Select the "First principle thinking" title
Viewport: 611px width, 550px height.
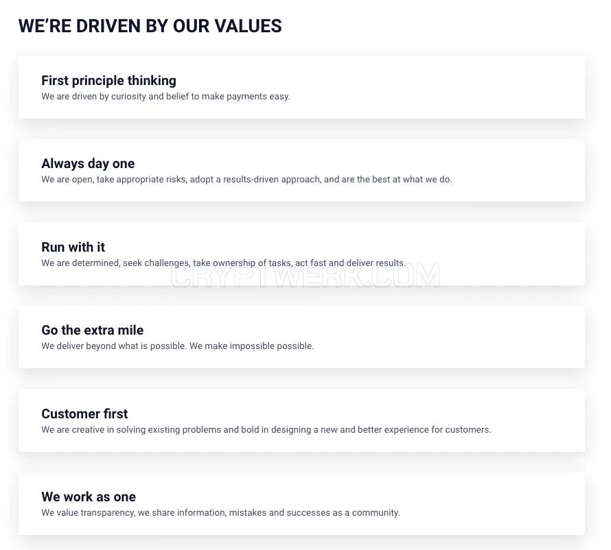pos(108,80)
